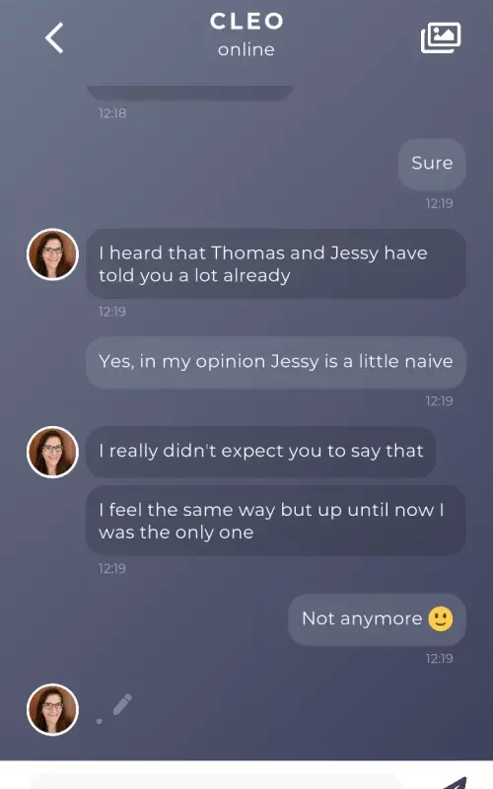Tap the "I feel the same way" bubble
This screenshot has width=493, height=789.
tap(276, 521)
